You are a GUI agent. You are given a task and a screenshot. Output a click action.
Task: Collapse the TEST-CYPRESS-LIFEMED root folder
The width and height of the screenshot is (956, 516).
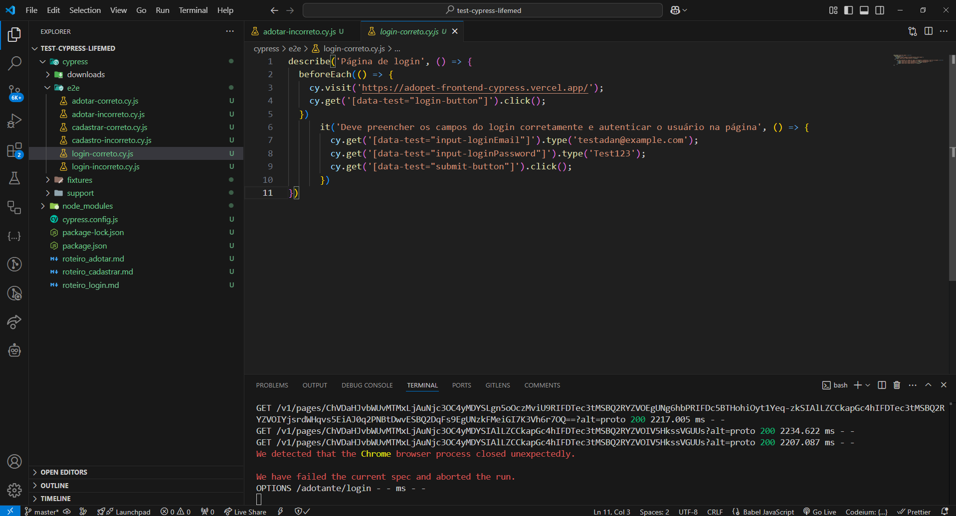[x=35, y=48]
